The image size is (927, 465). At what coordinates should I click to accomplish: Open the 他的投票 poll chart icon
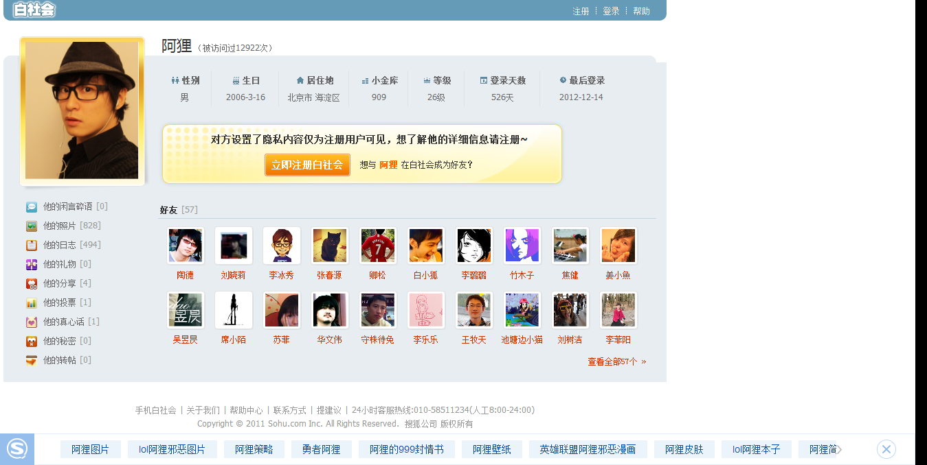(x=32, y=302)
